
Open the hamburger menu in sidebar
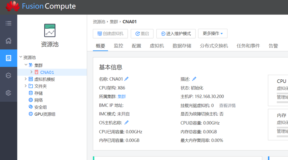8,23
